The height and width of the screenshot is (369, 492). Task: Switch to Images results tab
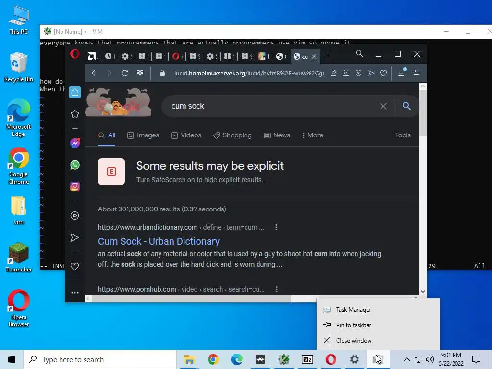tap(143, 135)
